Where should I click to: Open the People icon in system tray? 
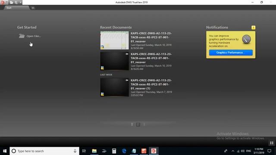coord(226,151)
